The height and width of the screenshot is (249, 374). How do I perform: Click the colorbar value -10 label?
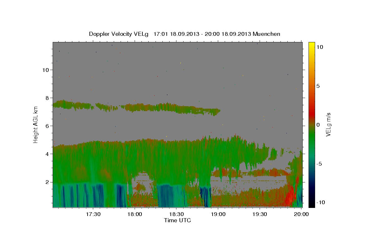[x=320, y=203]
